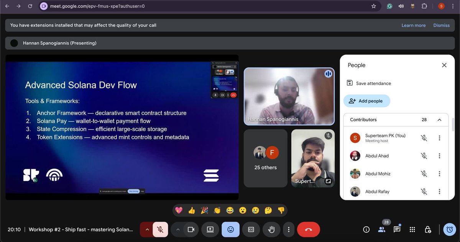Send the sparkling heart reaction

(179, 210)
